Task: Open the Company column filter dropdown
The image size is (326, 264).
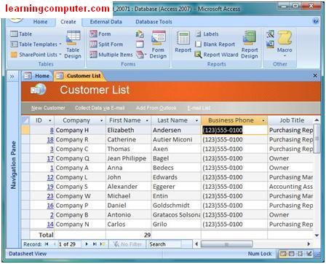Action: tap(101, 120)
